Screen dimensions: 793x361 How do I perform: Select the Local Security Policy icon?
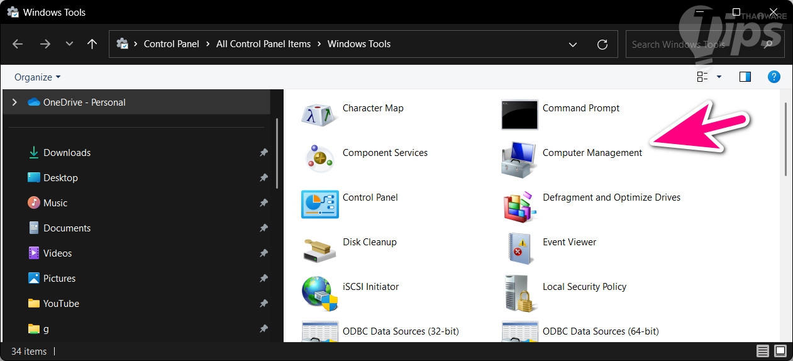[x=519, y=294]
